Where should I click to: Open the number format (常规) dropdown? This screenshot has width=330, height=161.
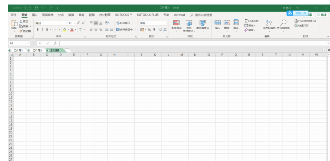pos(166,23)
